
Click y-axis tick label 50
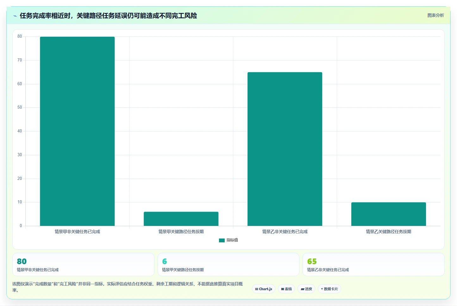click(20, 107)
